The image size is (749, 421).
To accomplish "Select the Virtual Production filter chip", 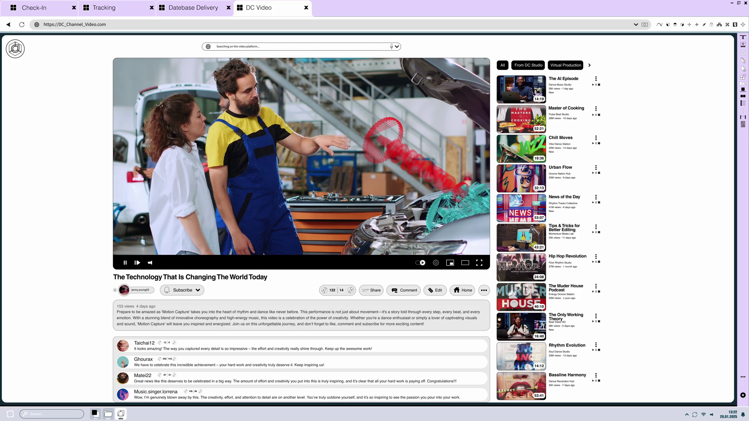I will click(x=565, y=65).
